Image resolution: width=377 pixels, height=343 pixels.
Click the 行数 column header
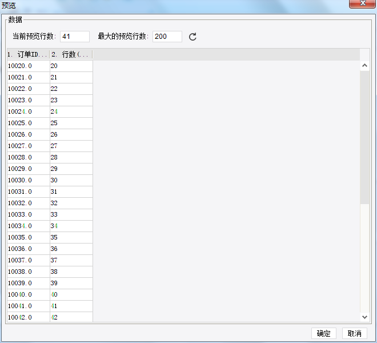click(71, 54)
